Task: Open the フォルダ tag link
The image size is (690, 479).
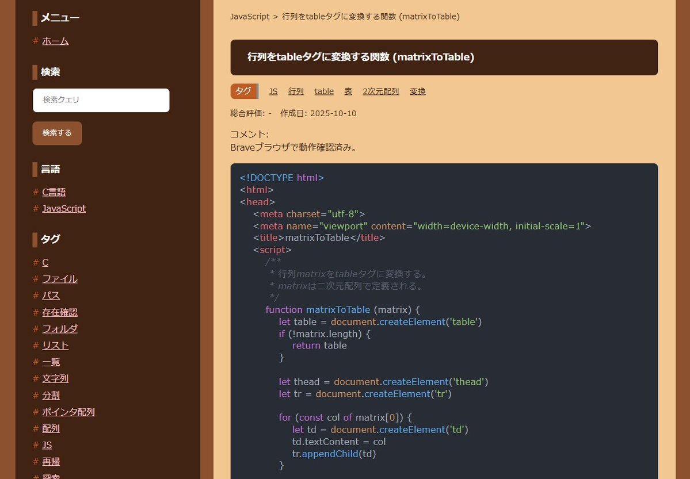Action: (59, 329)
